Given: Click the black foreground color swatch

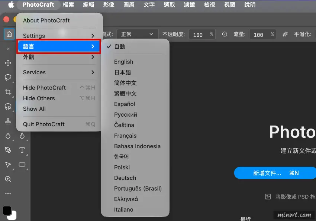Looking at the screenshot, I should [x=7, y=211].
